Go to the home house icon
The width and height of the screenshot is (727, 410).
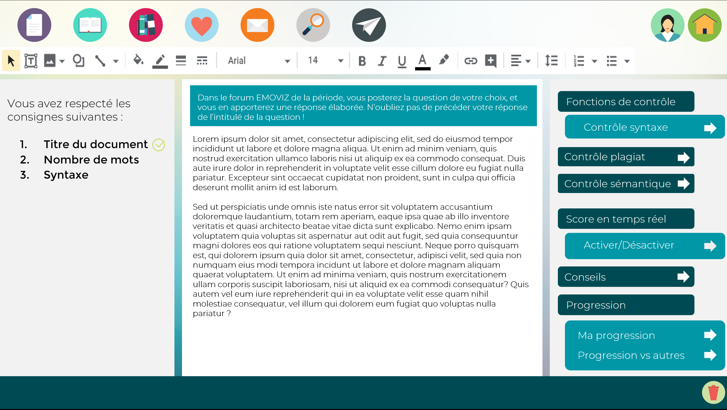[x=705, y=25]
